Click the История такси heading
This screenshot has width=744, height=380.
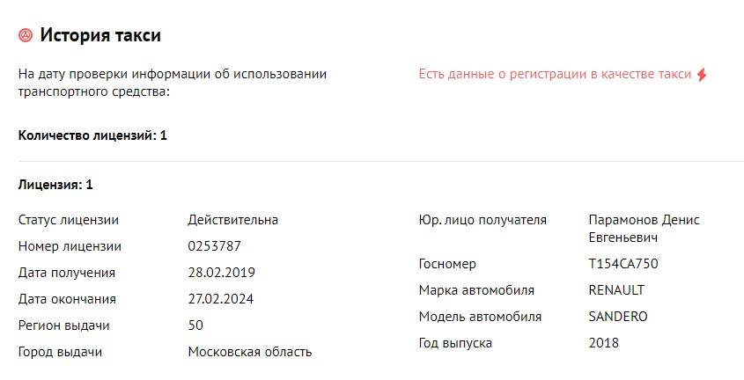[x=100, y=36]
